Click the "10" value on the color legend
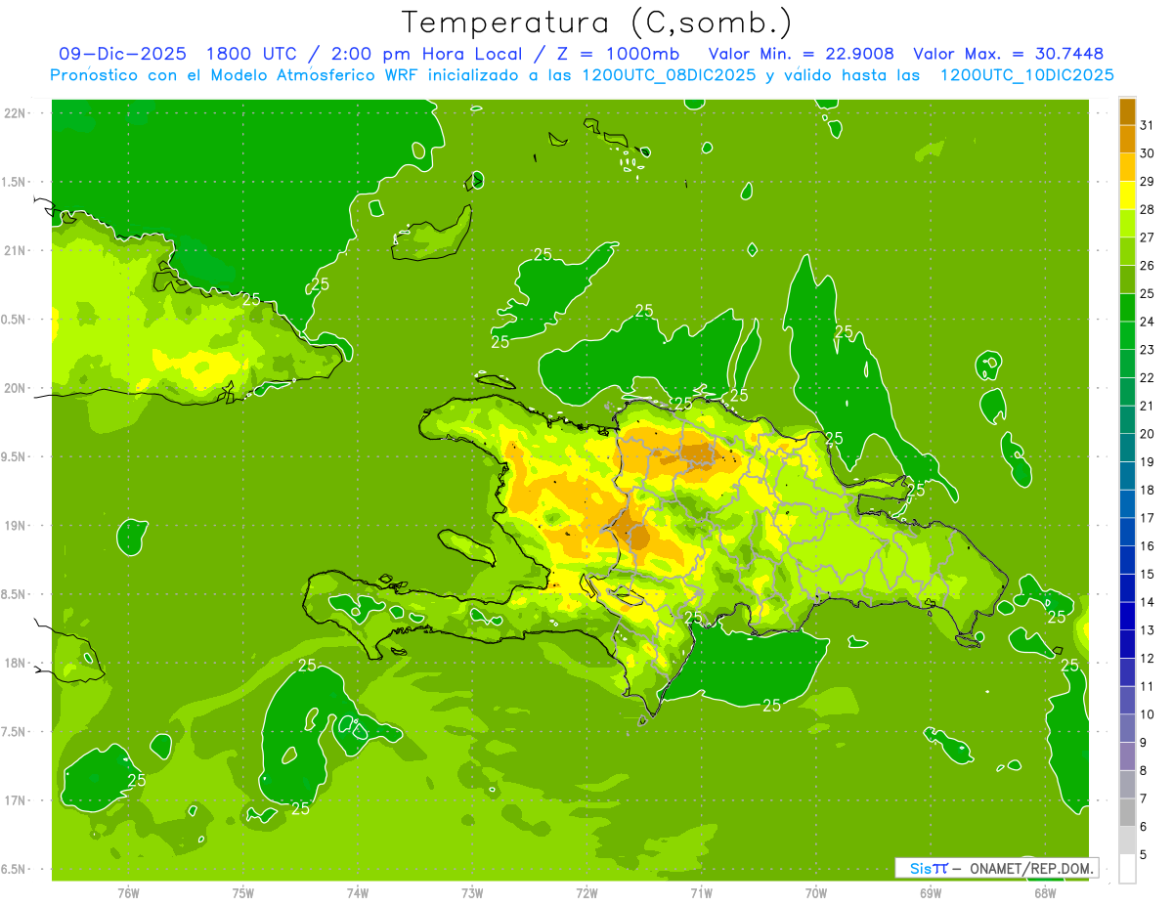The height and width of the screenshot is (906, 1173). 1148,714
